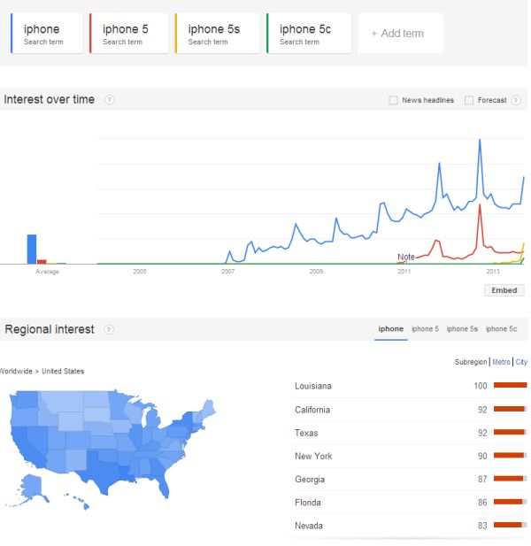Click help icon next to Regional interest
531x546 pixels.
coord(109,330)
